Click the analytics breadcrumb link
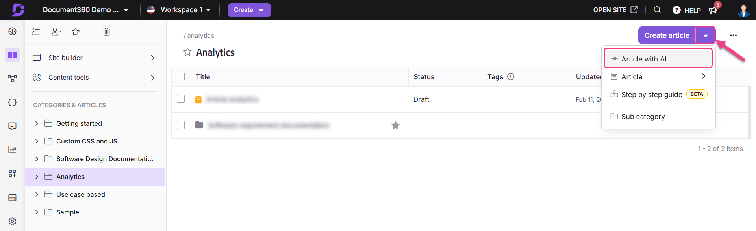 (x=200, y=35)
